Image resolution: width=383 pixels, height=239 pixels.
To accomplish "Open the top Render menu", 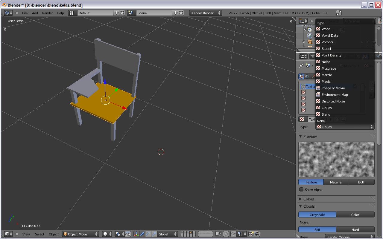I will click(47, 13).
